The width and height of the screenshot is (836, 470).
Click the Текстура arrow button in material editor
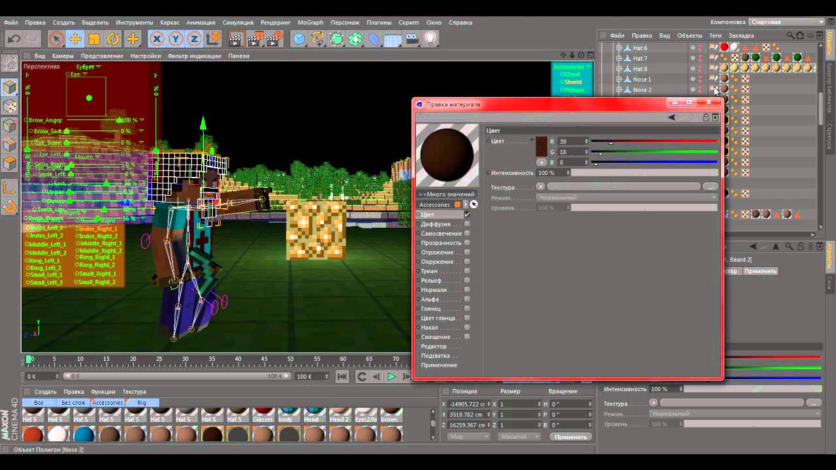pos(540,187)
